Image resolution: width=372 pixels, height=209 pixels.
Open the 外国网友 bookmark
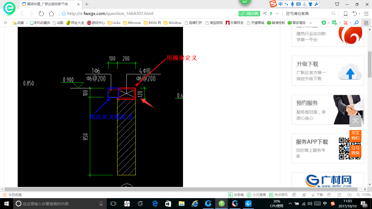[234, 23]
